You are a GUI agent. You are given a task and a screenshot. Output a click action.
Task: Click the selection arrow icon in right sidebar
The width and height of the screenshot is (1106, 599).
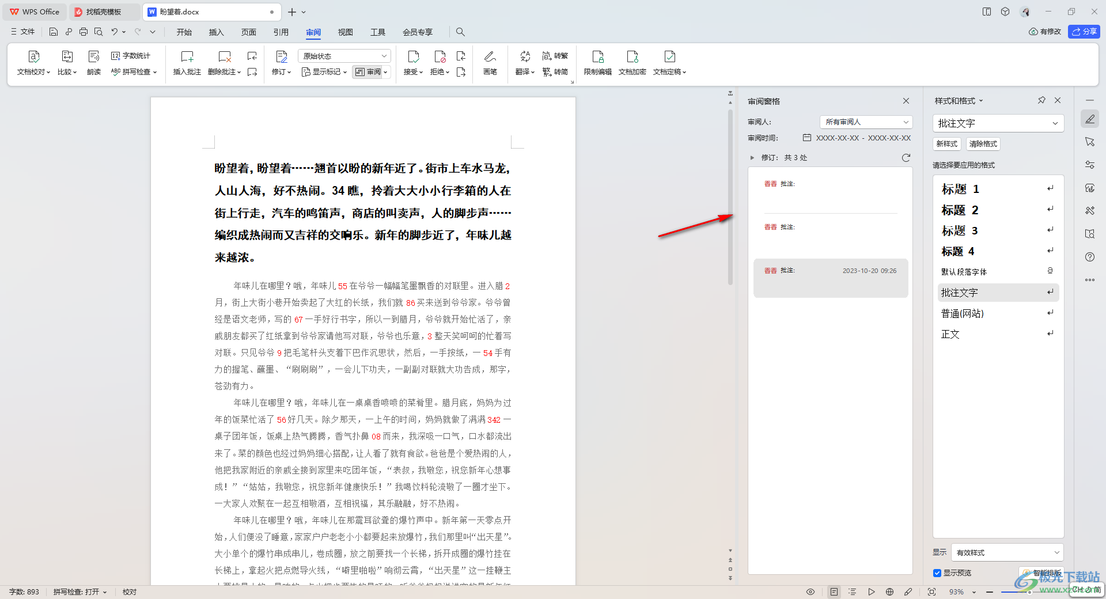click(1090, 142)
